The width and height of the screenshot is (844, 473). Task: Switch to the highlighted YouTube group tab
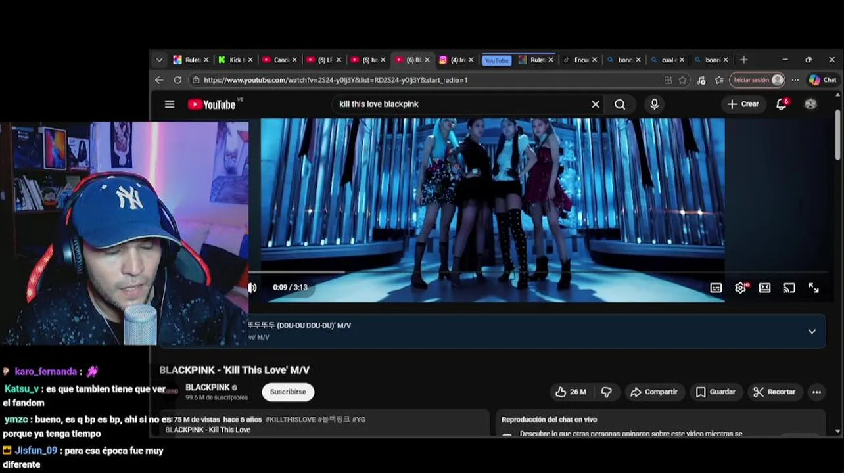pos(496,60)
